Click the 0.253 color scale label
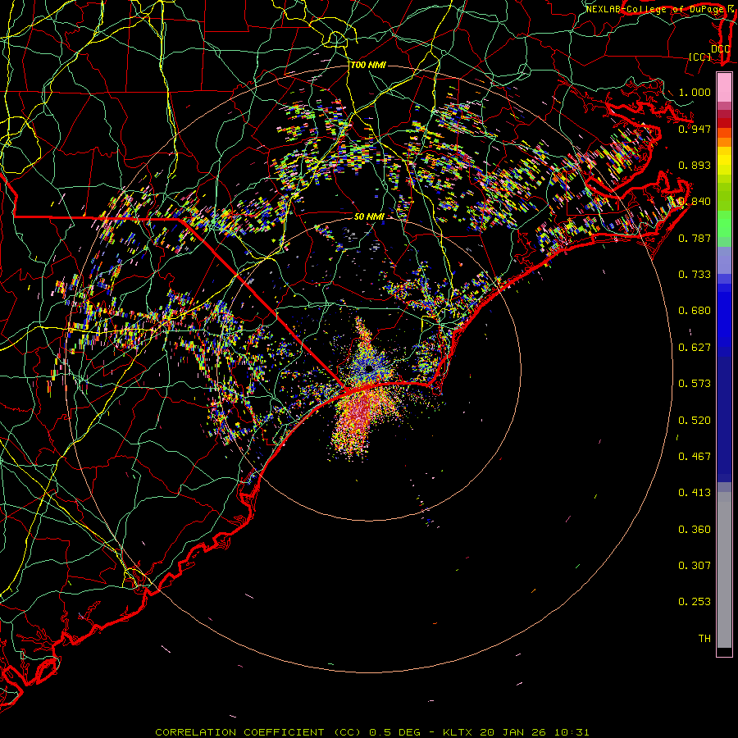The width and height of the screenshot is (738, 738). coord(695,602)
